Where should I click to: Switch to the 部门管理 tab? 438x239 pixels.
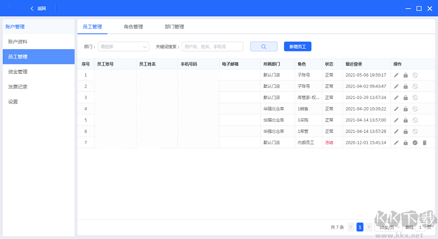(x=174, y=27)
